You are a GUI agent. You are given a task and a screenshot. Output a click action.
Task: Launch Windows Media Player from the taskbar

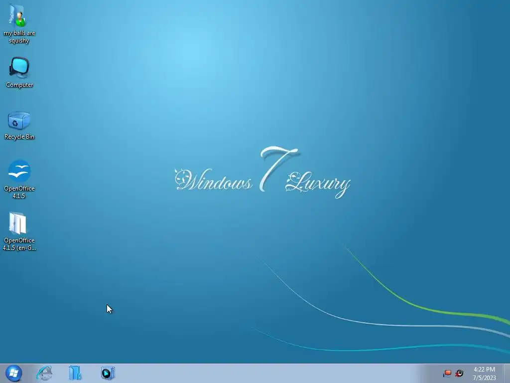108,373
